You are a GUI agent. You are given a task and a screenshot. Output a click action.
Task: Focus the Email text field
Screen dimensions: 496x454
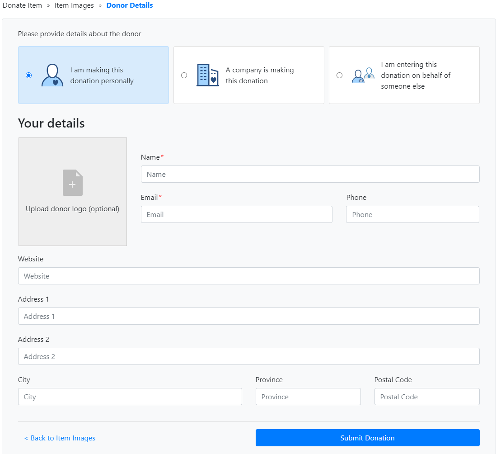pos(236,214)
